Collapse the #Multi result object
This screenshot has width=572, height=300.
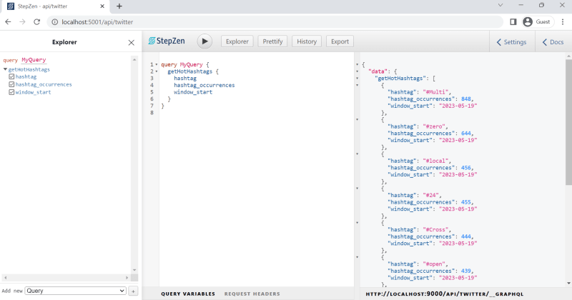tap(357, 85)
